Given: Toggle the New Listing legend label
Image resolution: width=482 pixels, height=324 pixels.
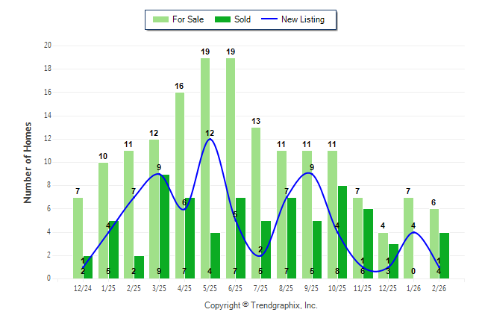Looking at the screenshot, I should (x=303, y=19).
